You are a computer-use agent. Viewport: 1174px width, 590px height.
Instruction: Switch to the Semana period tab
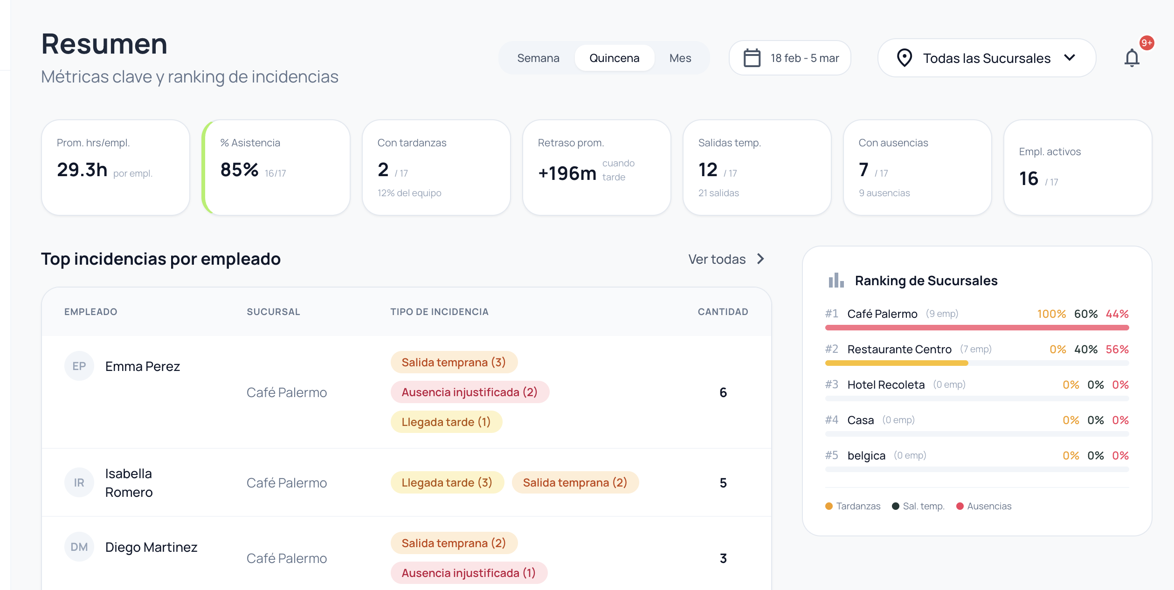pos(538,58)
